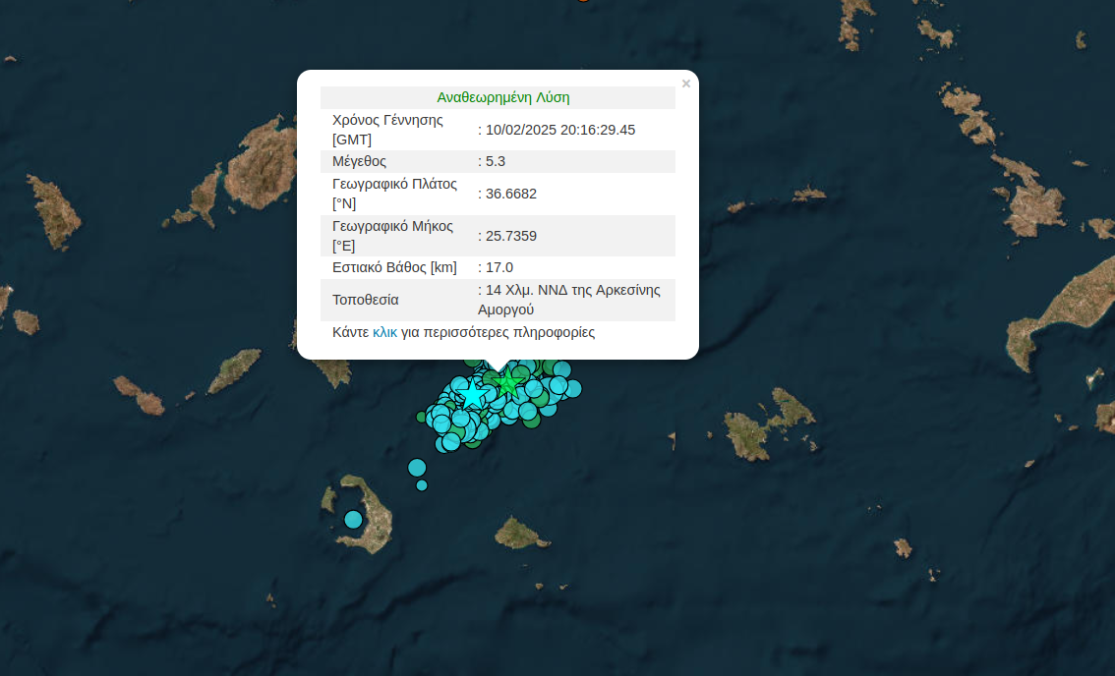Select the cyan star epicenter marker
The width and height of the screenshot is (1115, 676).
coord(473,394)
